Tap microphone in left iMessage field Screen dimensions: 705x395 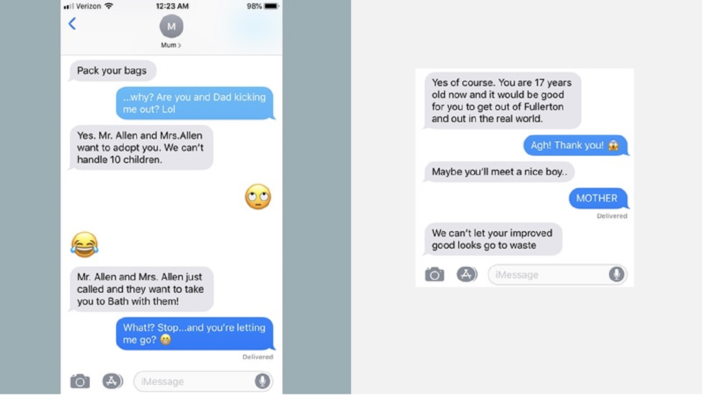pyautogui.click(x=262, y=381)
